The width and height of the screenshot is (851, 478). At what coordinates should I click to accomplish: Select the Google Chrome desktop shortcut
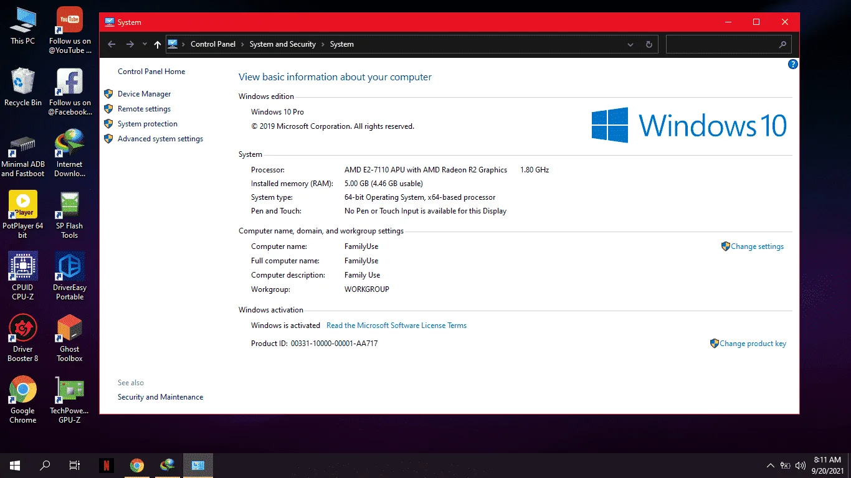23,400
